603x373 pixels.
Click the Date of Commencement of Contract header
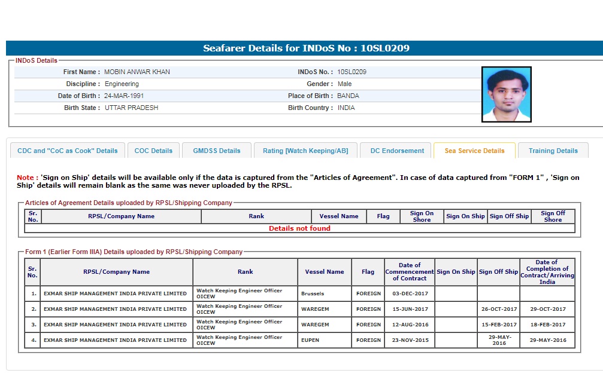point(410,272)
